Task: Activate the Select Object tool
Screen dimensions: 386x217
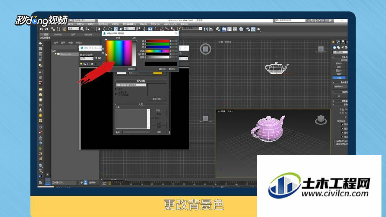Action: pos(82,29)
